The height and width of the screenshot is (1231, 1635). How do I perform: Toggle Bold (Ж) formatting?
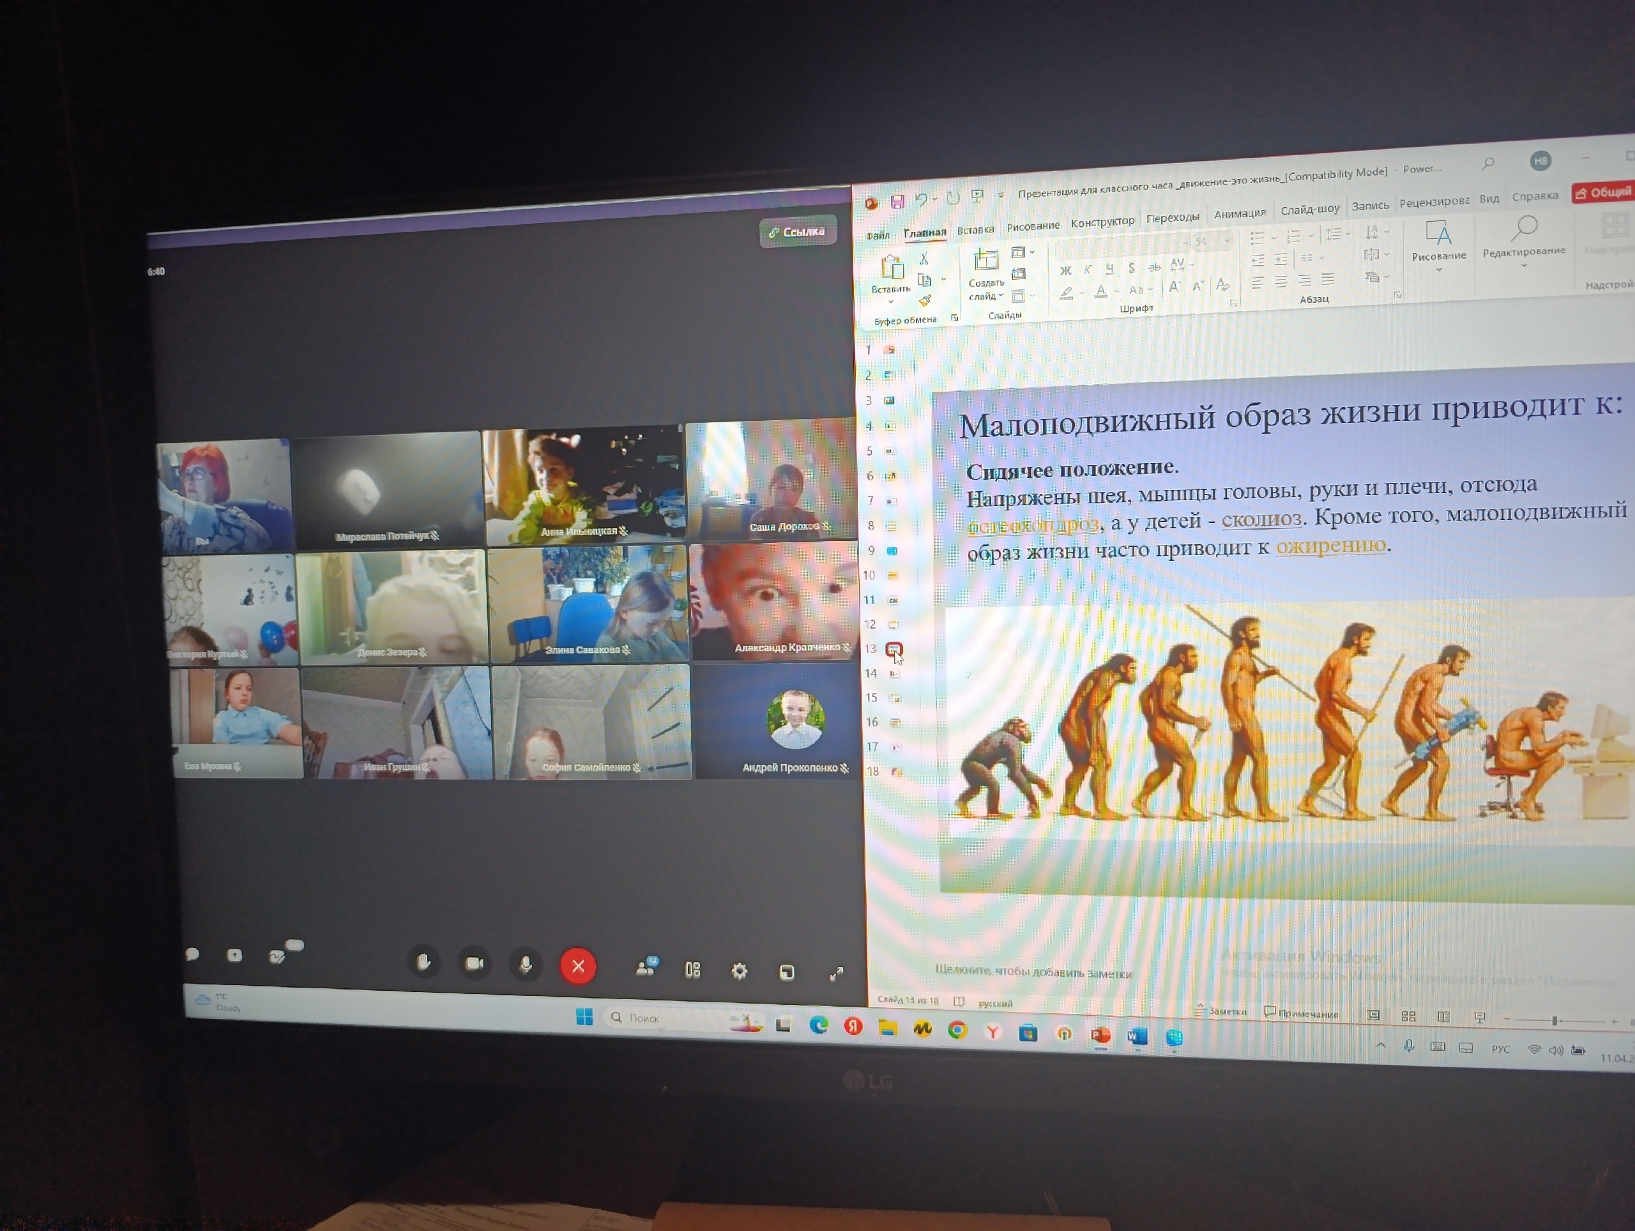(1065, 271)
